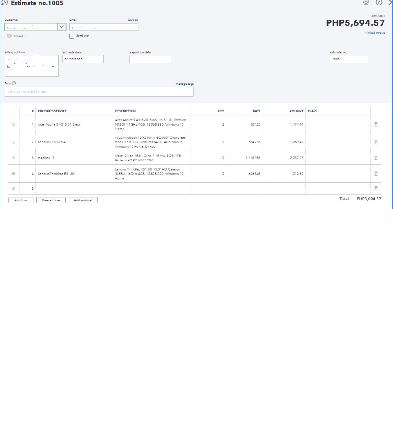Click the QTY column header
This screenshot has width=393, height=439.
point(221,111)
